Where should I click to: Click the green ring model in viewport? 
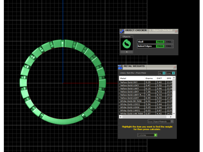pos(63,122)
